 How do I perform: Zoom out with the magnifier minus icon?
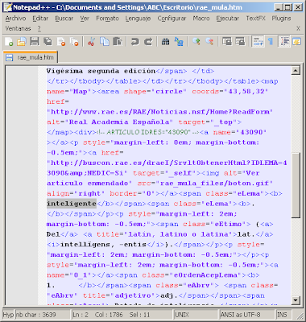tap(209, 42)
